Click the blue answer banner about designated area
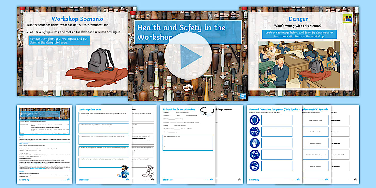The width and height of the screenshot is (376, 188). 60,40
